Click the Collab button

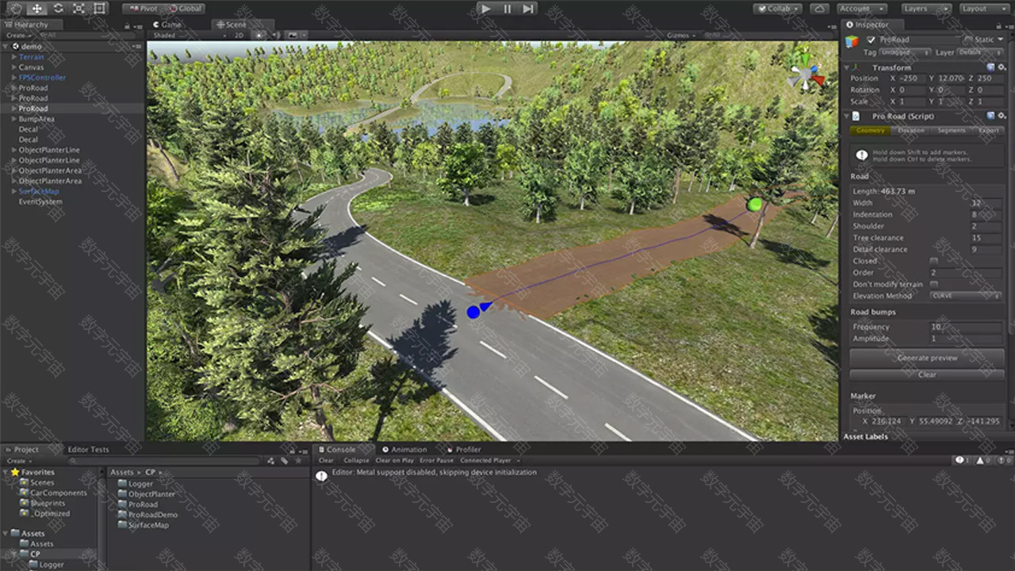click(x=779, y=9)
